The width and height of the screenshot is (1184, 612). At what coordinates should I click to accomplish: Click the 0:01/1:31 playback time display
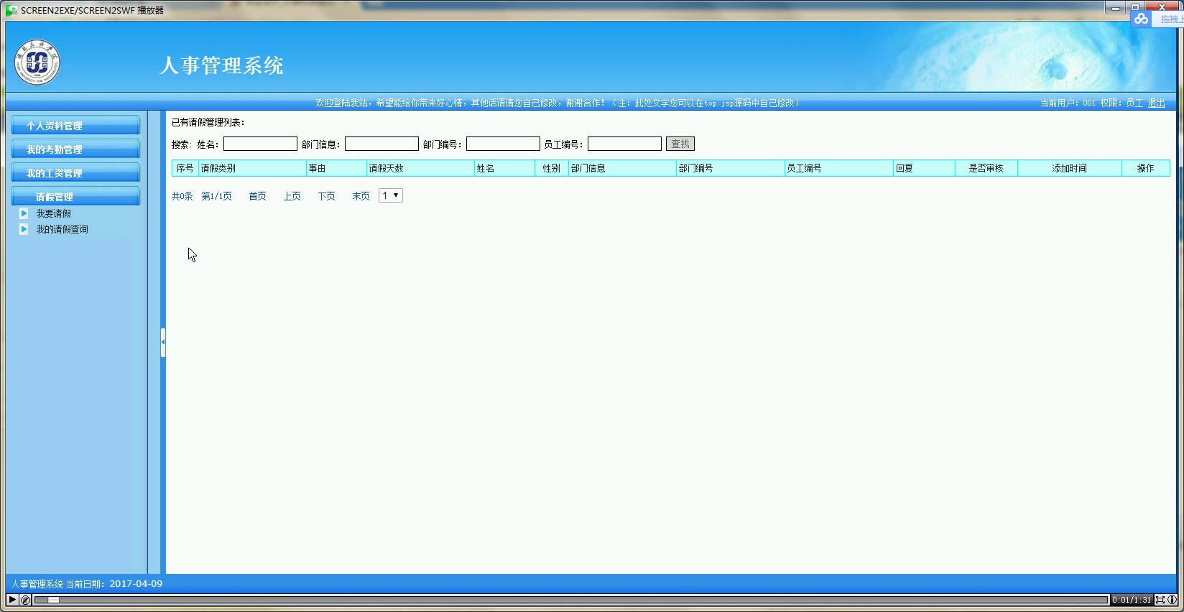pos(1132,599)
